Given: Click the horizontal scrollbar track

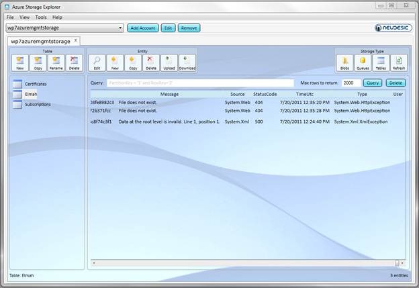Looking at the screenshot, I should tap(244, 263).
